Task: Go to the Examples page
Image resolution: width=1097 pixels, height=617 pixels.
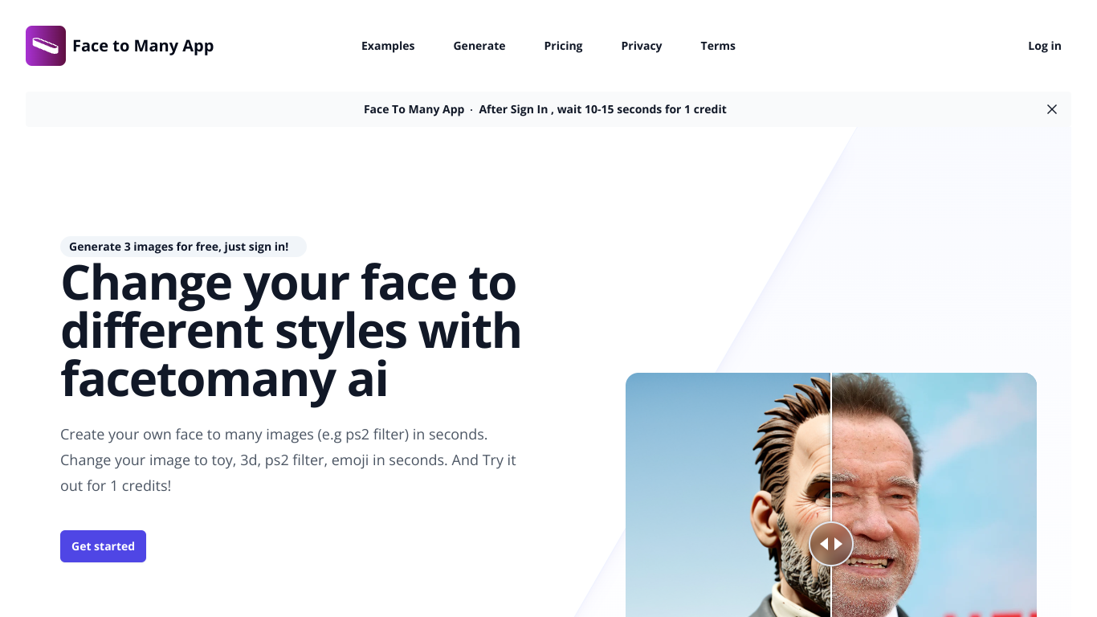Action: (388, 46)
